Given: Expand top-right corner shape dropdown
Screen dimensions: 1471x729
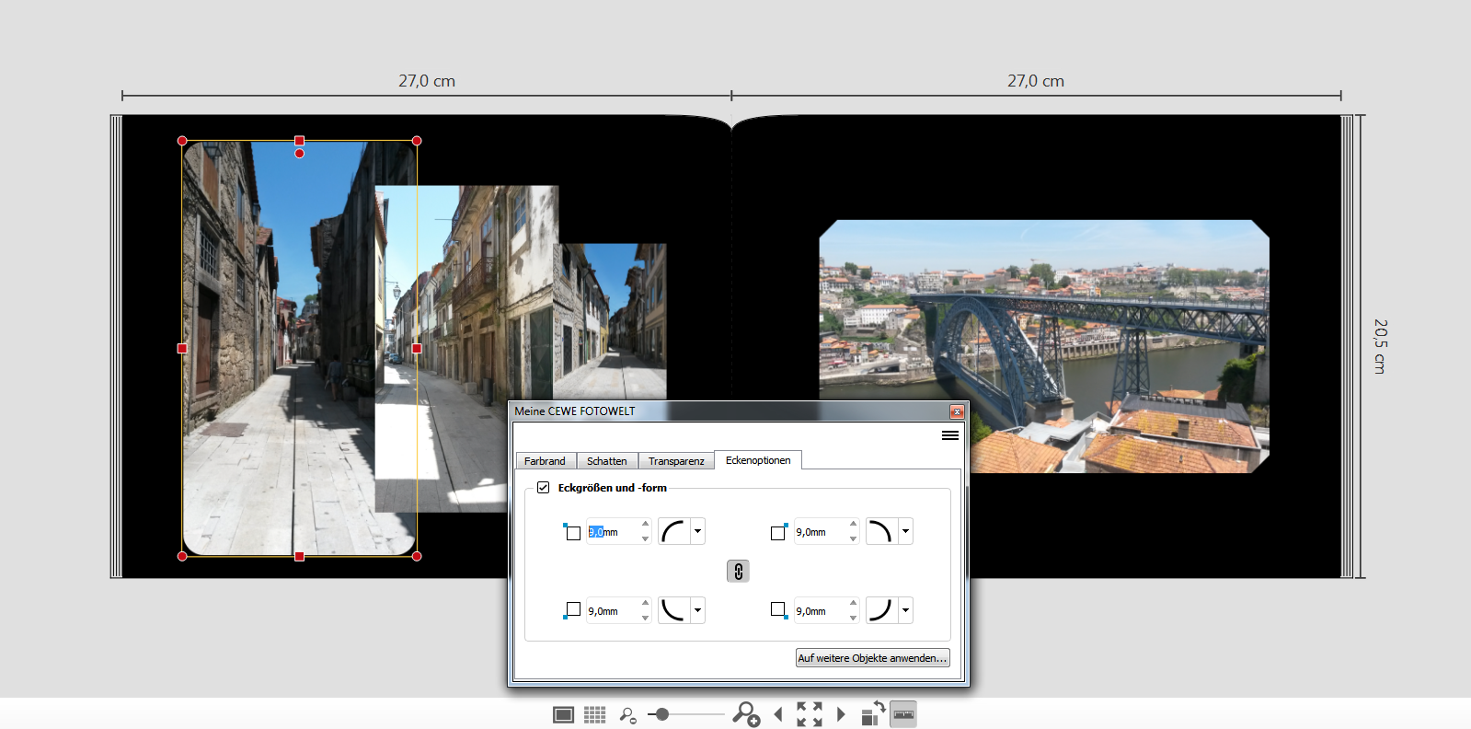Looking at the screenshot, I should [905, 531].
